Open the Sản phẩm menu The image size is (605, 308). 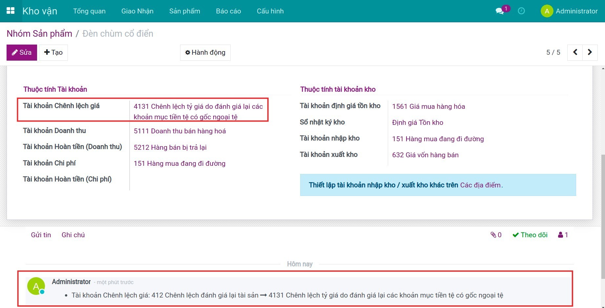[184, 11]
